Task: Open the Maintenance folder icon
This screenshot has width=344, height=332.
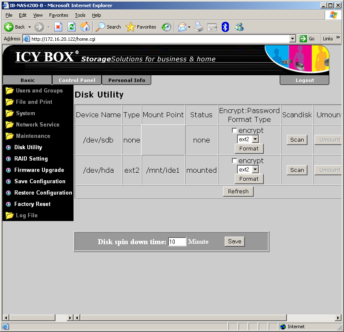Action: click(9, 136)
